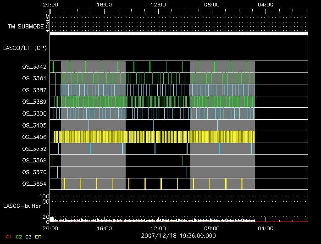Click the 12:00 tick on top axis
321x244 pixels.
pos(158,4)
